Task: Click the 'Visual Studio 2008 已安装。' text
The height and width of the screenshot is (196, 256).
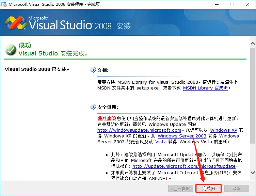Action: coord(37,69)
